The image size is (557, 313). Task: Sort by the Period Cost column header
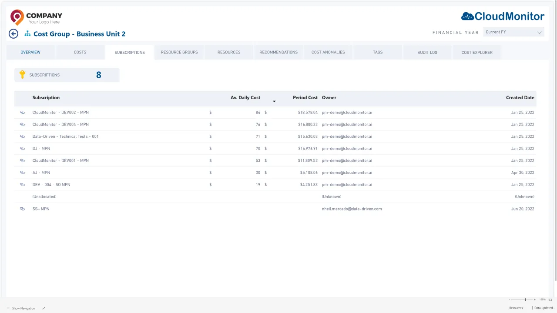click(305, 97)
